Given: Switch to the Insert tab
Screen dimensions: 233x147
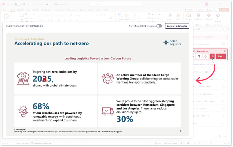Looking at the screenshot, I should pyautogui.click(x=20, y=10).
